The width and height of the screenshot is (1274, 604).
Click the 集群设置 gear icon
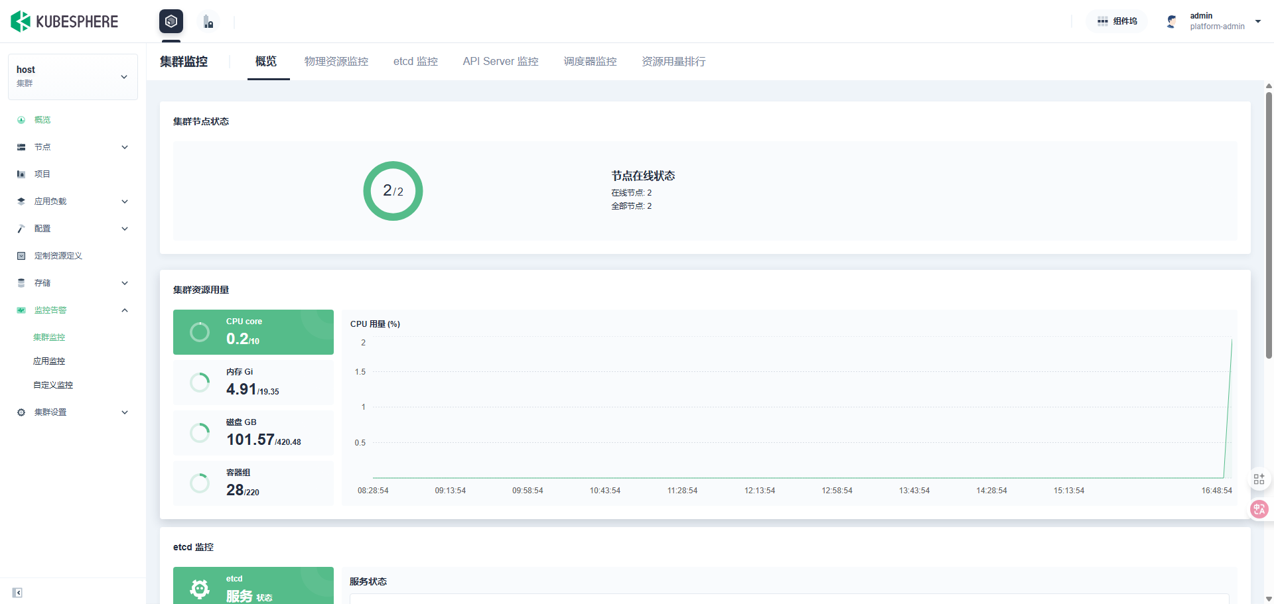(21, 412)
